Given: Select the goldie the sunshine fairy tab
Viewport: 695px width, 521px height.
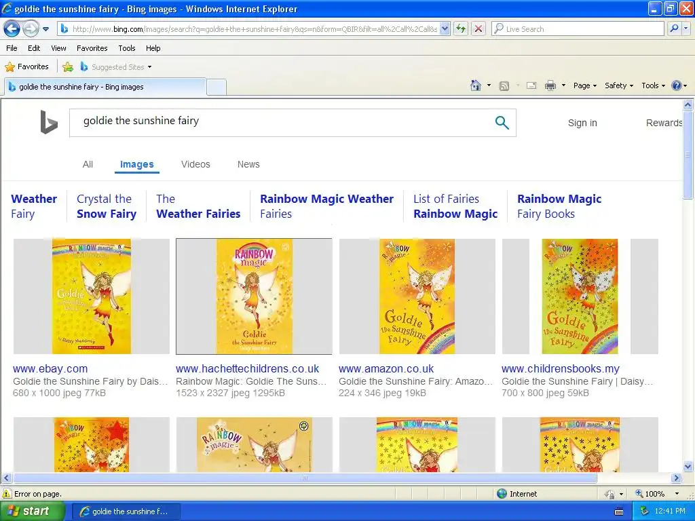Looking at the screenshot, I should [105, 87].
